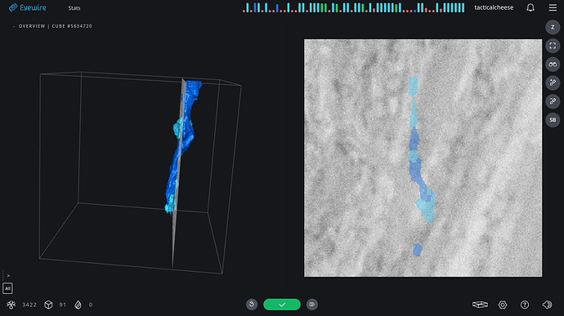Screen dimensions: 564x316
Task: Toggle sound with speaker icon
Action: [547, 305]
